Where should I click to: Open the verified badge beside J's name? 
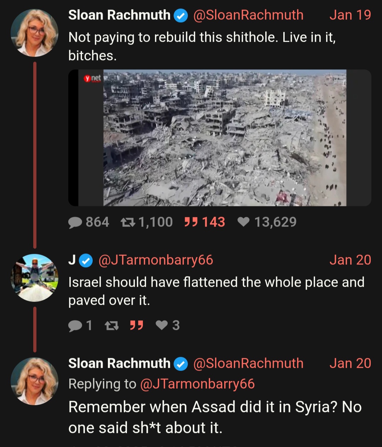[85, 261]
